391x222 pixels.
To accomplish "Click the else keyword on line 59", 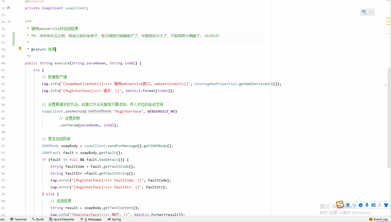I will point(50,194).
